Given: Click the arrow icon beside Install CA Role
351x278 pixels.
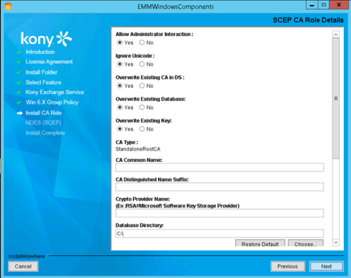Looking at the screenshot, I should pyautogui.click(x=19, y=113).
